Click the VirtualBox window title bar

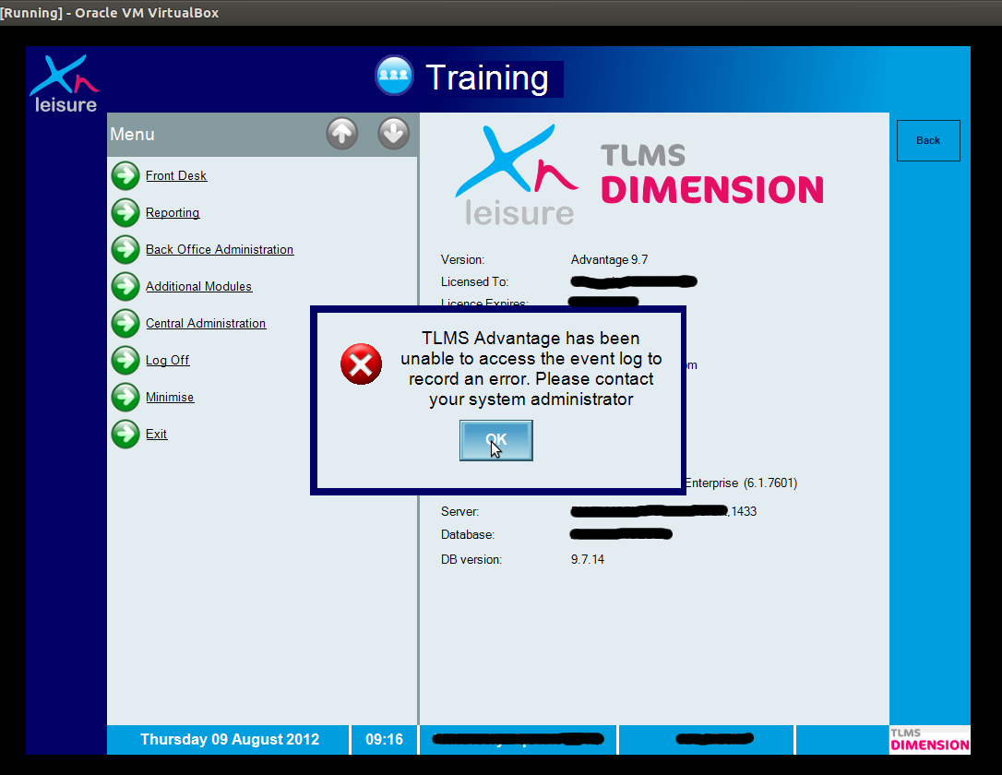click(x=501, y=13)
